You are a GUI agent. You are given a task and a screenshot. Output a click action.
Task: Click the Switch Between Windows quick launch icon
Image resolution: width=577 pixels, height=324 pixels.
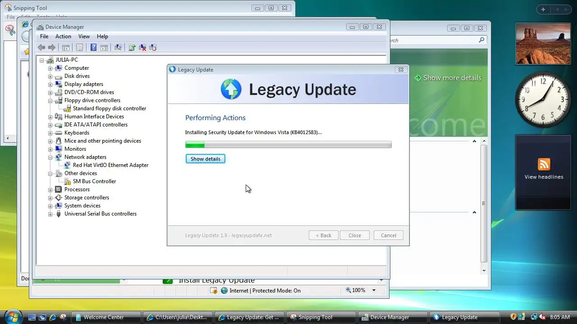coord(42,317)
